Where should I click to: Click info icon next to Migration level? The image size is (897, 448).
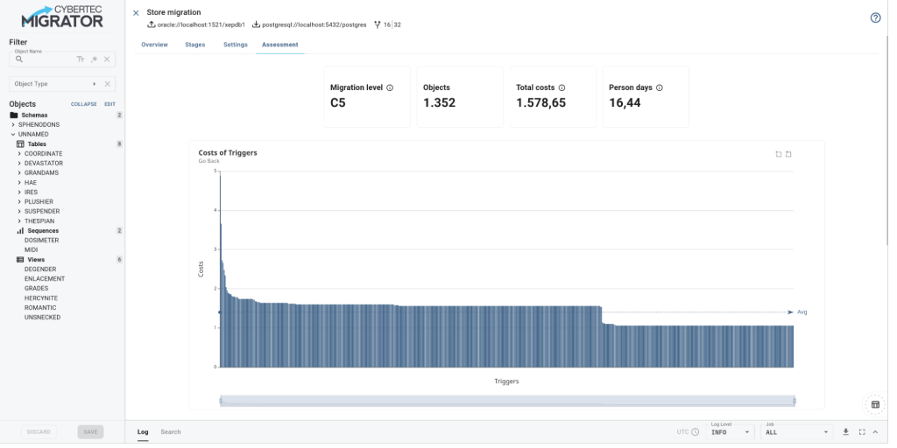coord(390,87)
